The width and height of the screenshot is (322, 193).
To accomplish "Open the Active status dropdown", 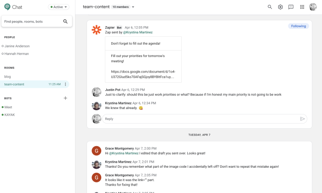I will coord(58,7).
